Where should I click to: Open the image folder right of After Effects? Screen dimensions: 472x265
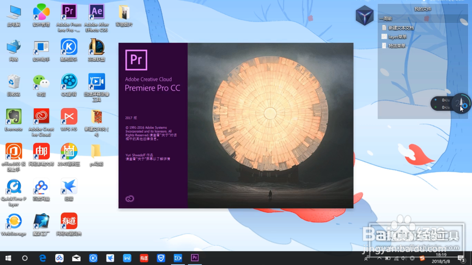(x=124, y=16)
